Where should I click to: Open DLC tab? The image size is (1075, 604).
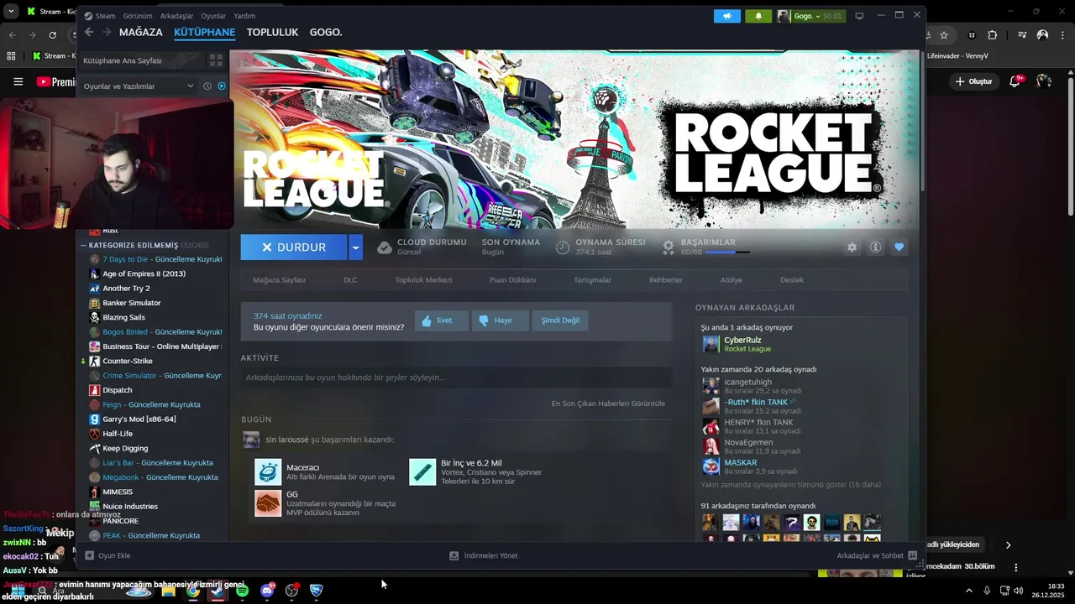[x=350, y=280]
